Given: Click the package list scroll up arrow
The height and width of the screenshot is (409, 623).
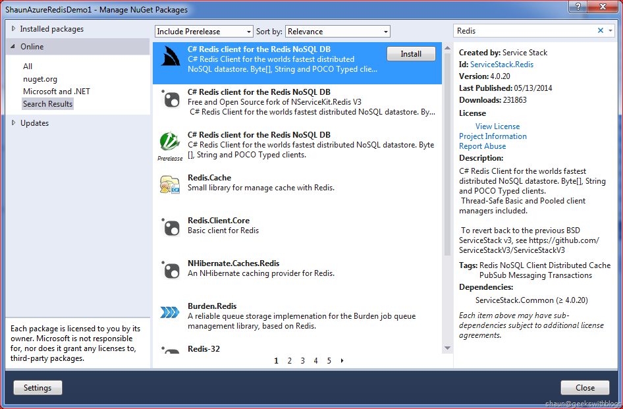Looking at the screenshot, I should click(447, 47).
